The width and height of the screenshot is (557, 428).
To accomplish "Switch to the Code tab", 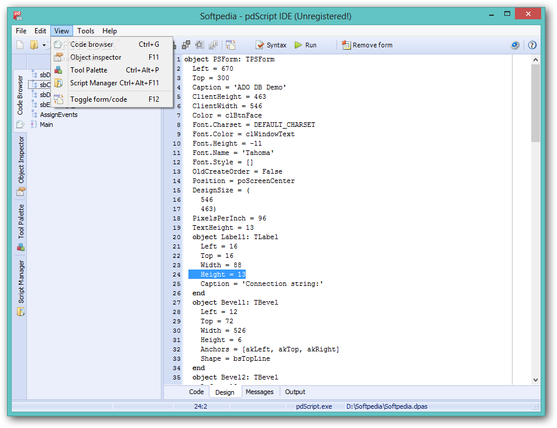I will click(x=197, y=392).
